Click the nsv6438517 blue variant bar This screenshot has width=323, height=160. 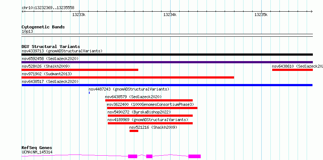[x=167, y=85]
